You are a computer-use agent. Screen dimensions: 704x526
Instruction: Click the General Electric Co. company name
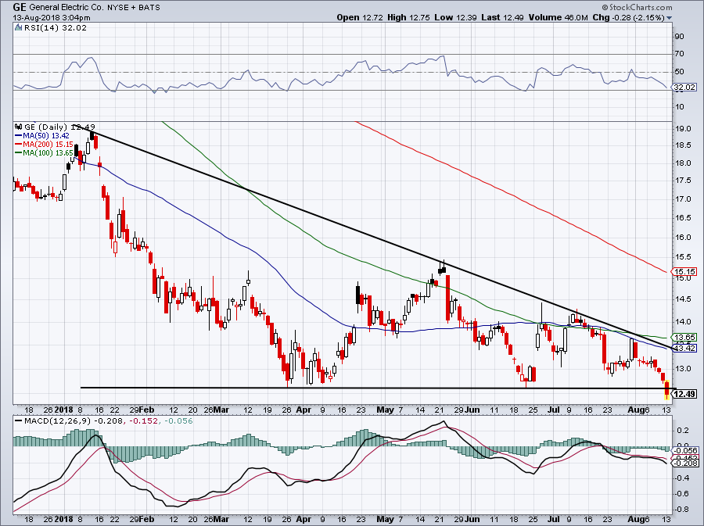pos(67,8)
